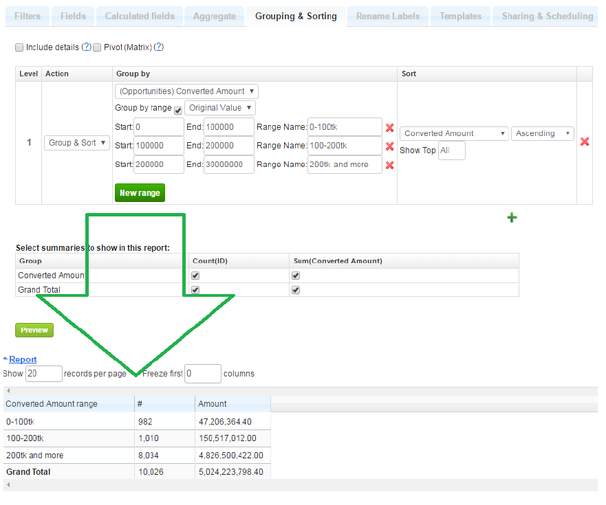
Task: Remove grouping level 1 with red X
Action: pyautogui.click(x=585, y=142)
